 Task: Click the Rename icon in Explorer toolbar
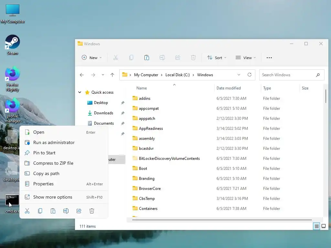162,57
